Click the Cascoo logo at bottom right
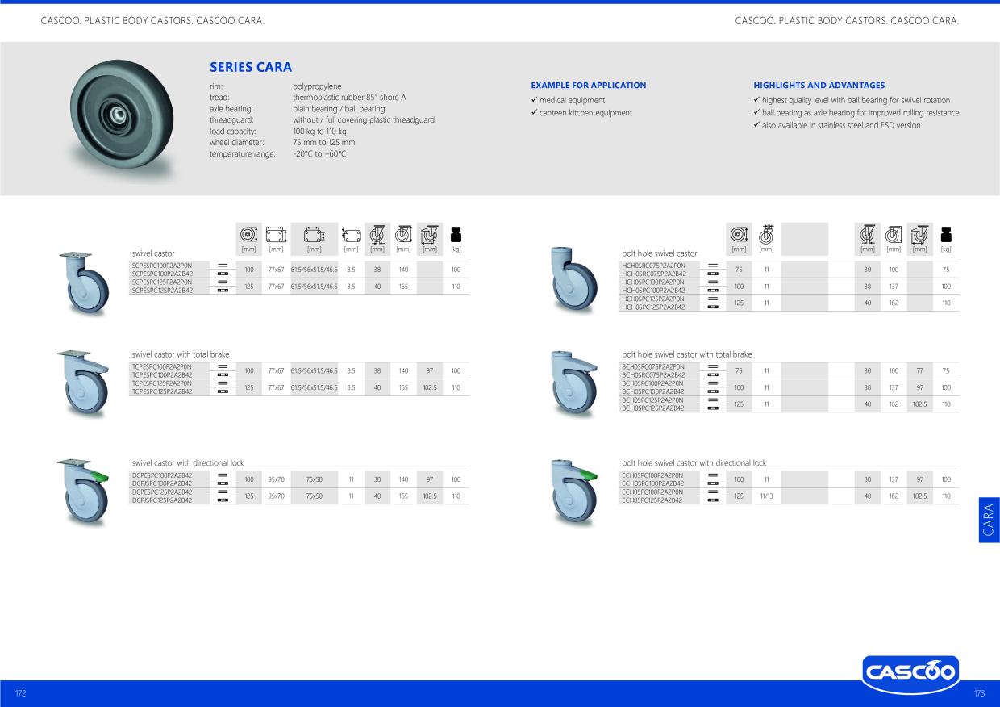This screenshot has height=707, width=1000. click(x=910, y=673)
